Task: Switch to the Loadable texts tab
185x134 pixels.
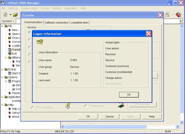Action: pos(79,22)
